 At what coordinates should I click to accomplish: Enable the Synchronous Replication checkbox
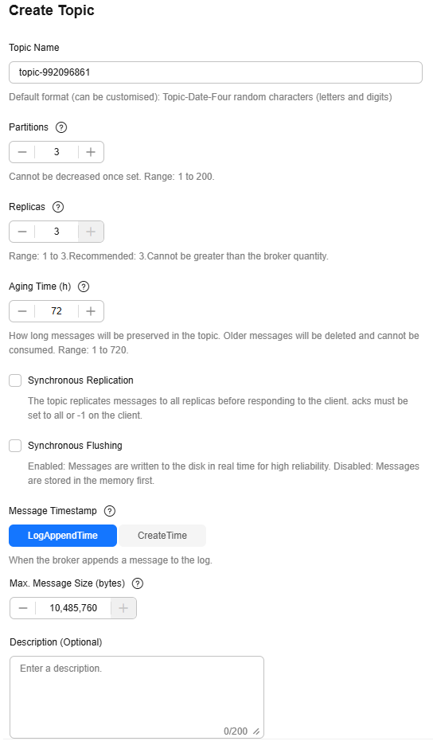15,380
